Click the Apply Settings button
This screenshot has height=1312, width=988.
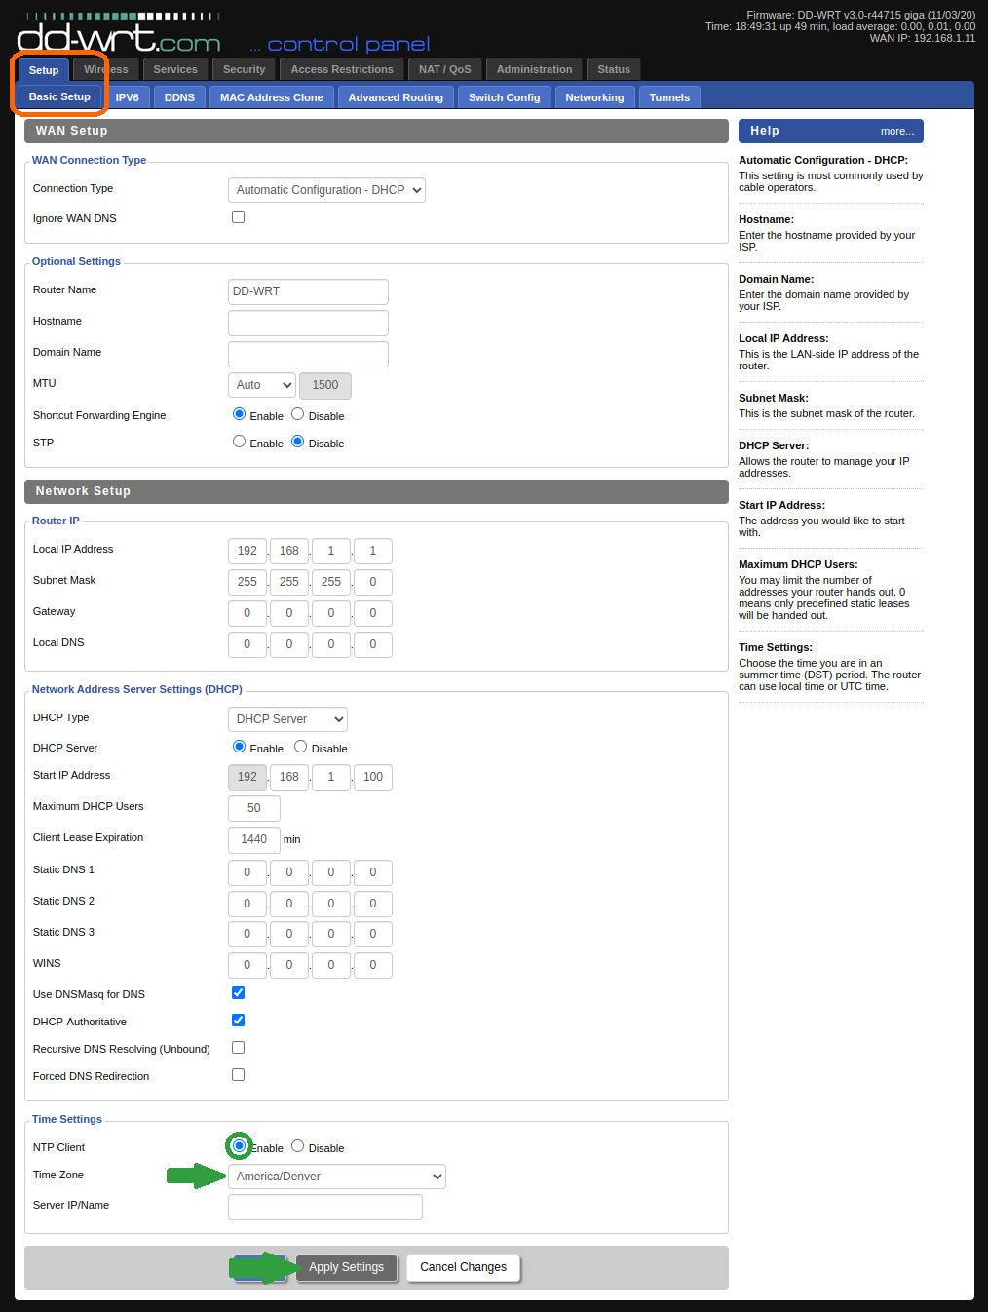pyautogui.click(x=346, y=1267)
